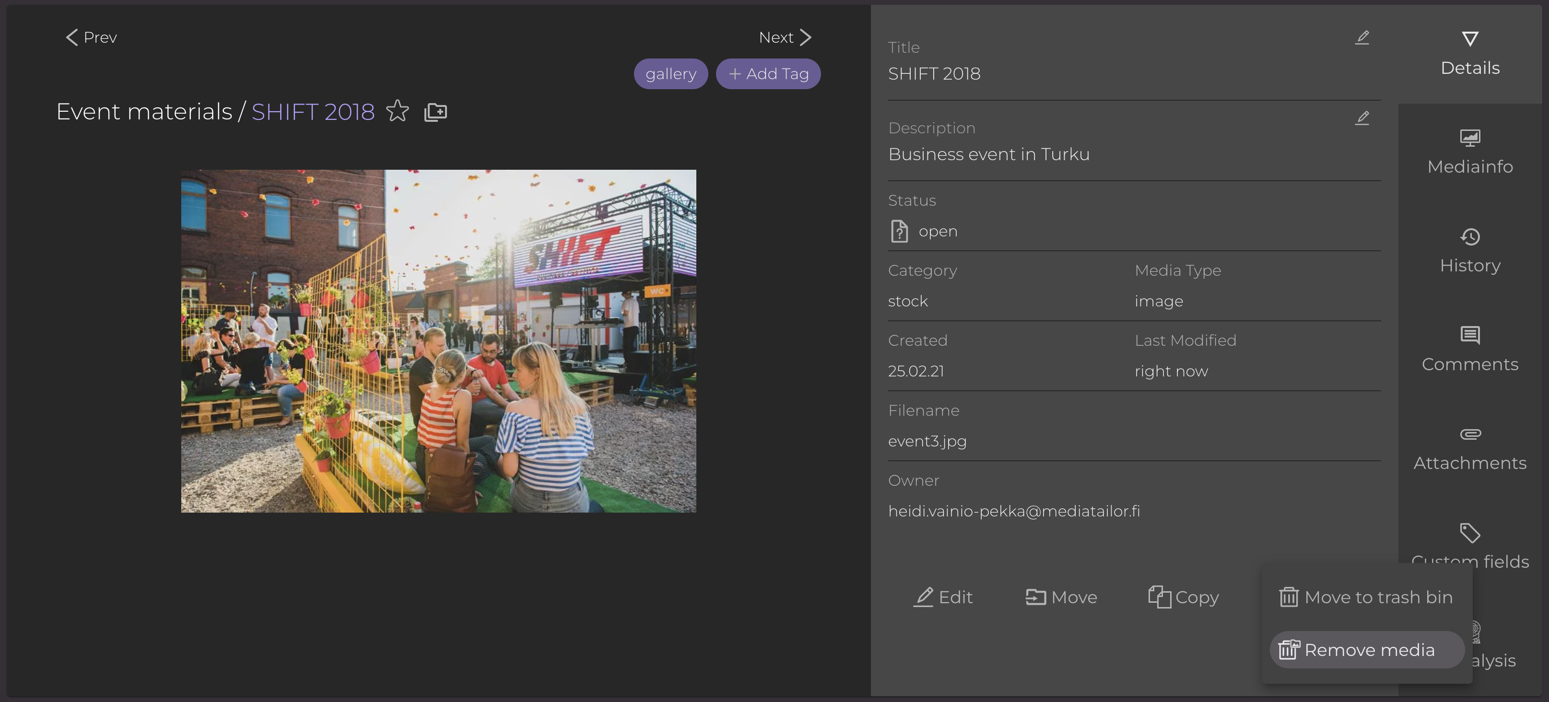Open the Mediainfo panel tab
The width and height of the screenshot is (1549, 702).
click(x=1469, y=152)
